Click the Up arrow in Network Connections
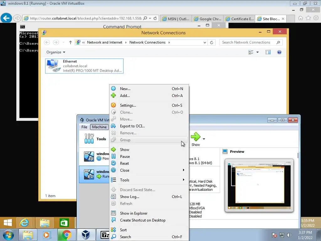Screen dimensions: 321x241 coord(71,42)
